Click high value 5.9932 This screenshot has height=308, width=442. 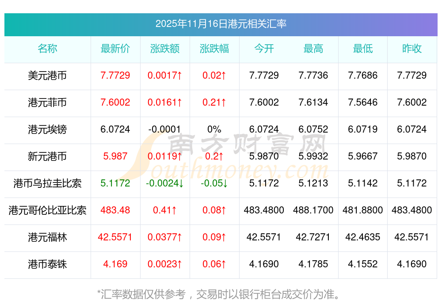[313, 156]
